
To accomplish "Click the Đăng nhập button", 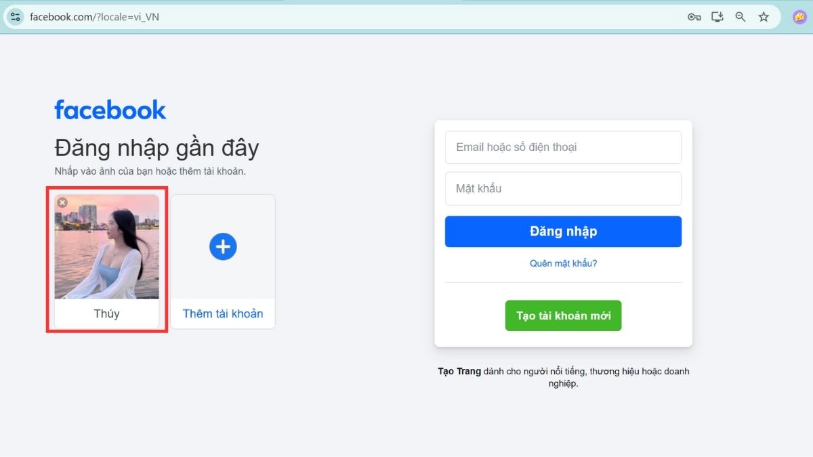I will pos(563,232).
